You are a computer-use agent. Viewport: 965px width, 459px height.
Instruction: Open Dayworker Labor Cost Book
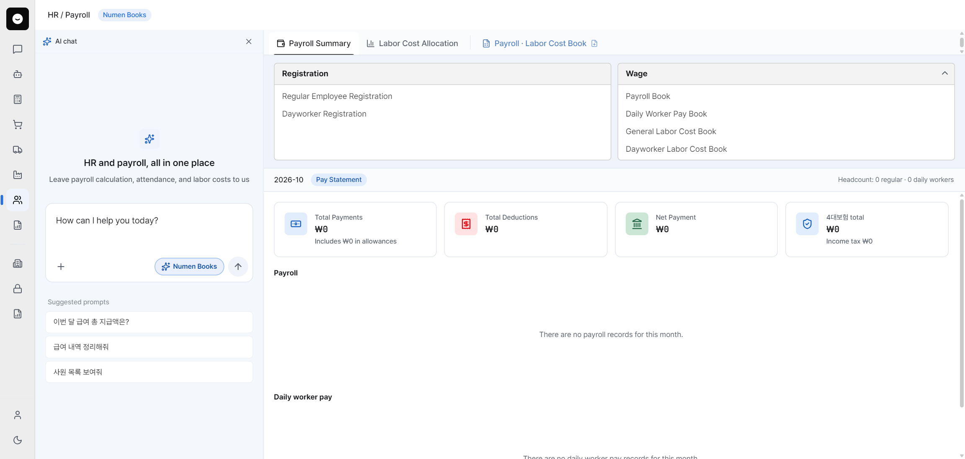pyautogui.click(x=676, y=149)
